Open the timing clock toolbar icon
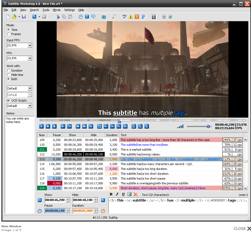This screenshot has height=235, width=251. (x=81, y=17)
